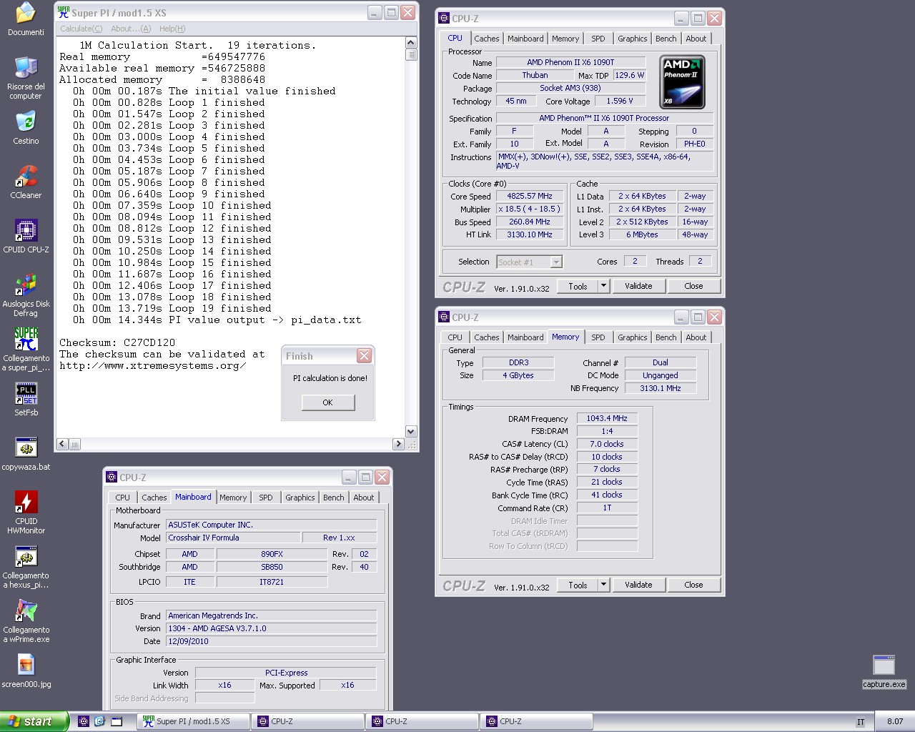Select screen000.jpg desktop file
915x732 pixels.
(26, 671)
